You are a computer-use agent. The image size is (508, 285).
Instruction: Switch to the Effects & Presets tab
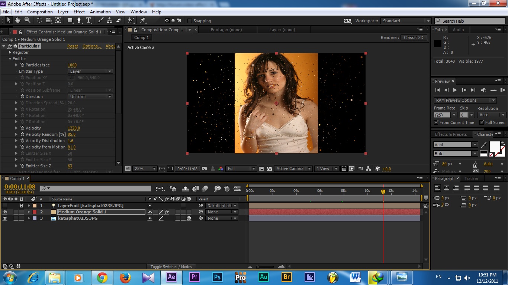(x=451, y=134)
